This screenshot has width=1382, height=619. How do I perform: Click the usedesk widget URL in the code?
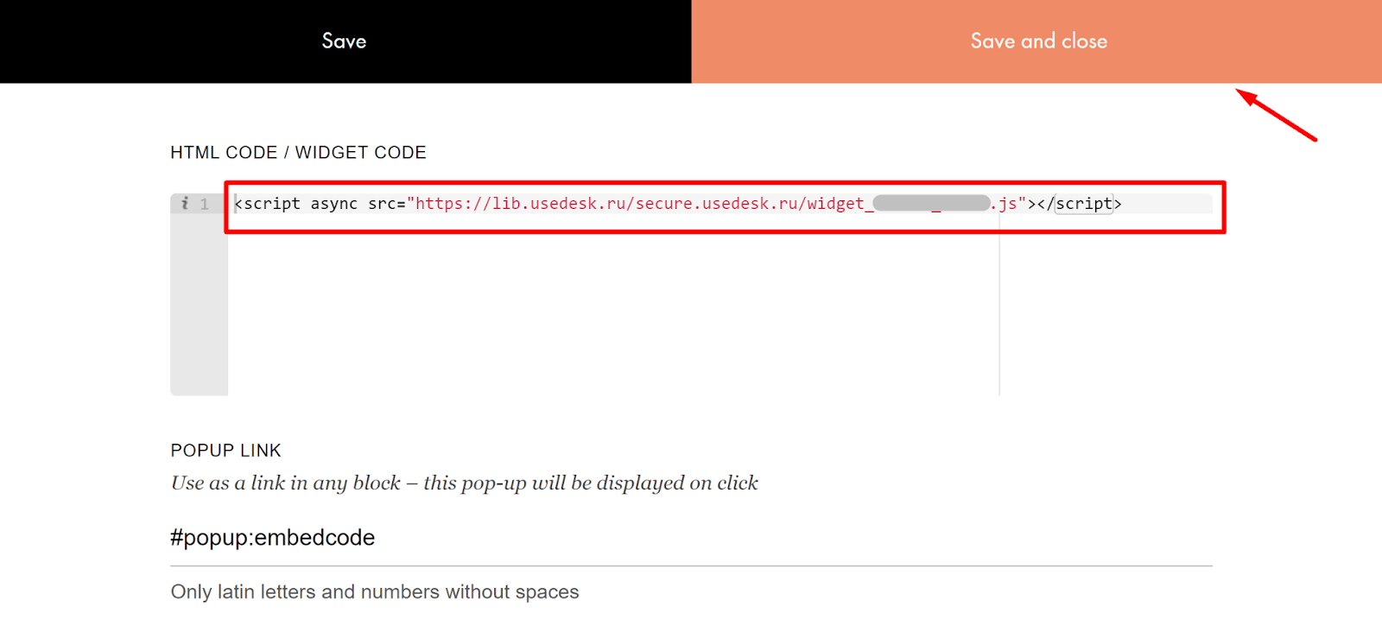pos(717,204)
